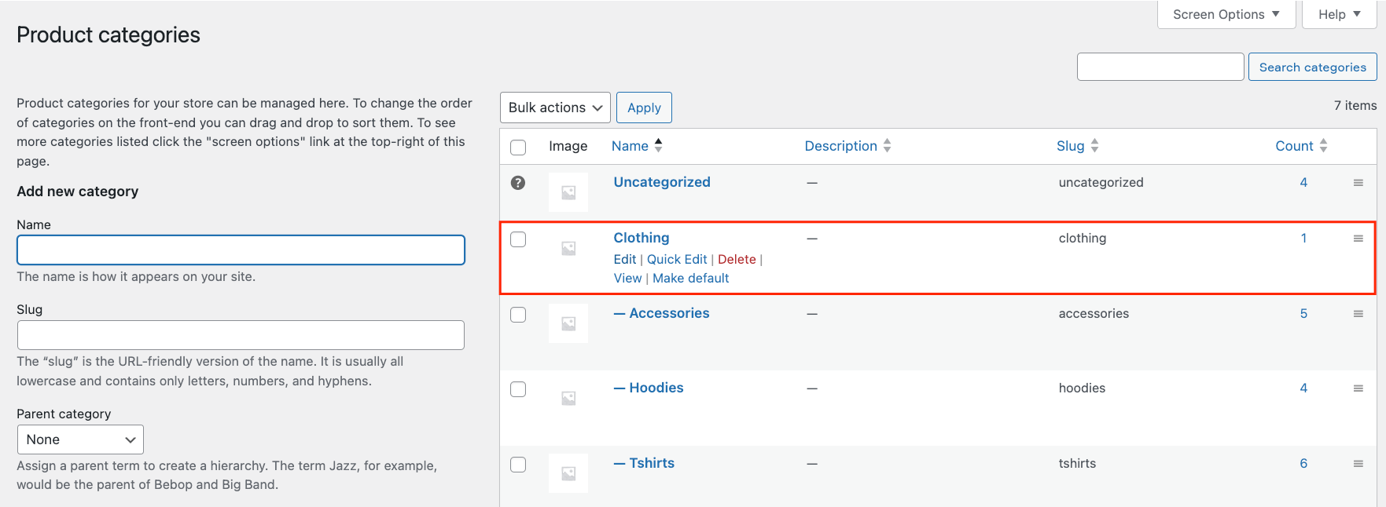Click the 'tshirts' slug text
The width and height of the screenshot is (1386, 507).
1077,463
